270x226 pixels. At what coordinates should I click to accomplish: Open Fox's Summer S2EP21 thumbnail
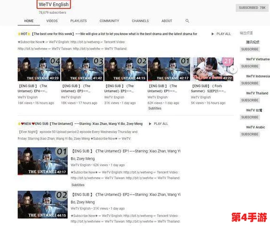coord(213,69)
